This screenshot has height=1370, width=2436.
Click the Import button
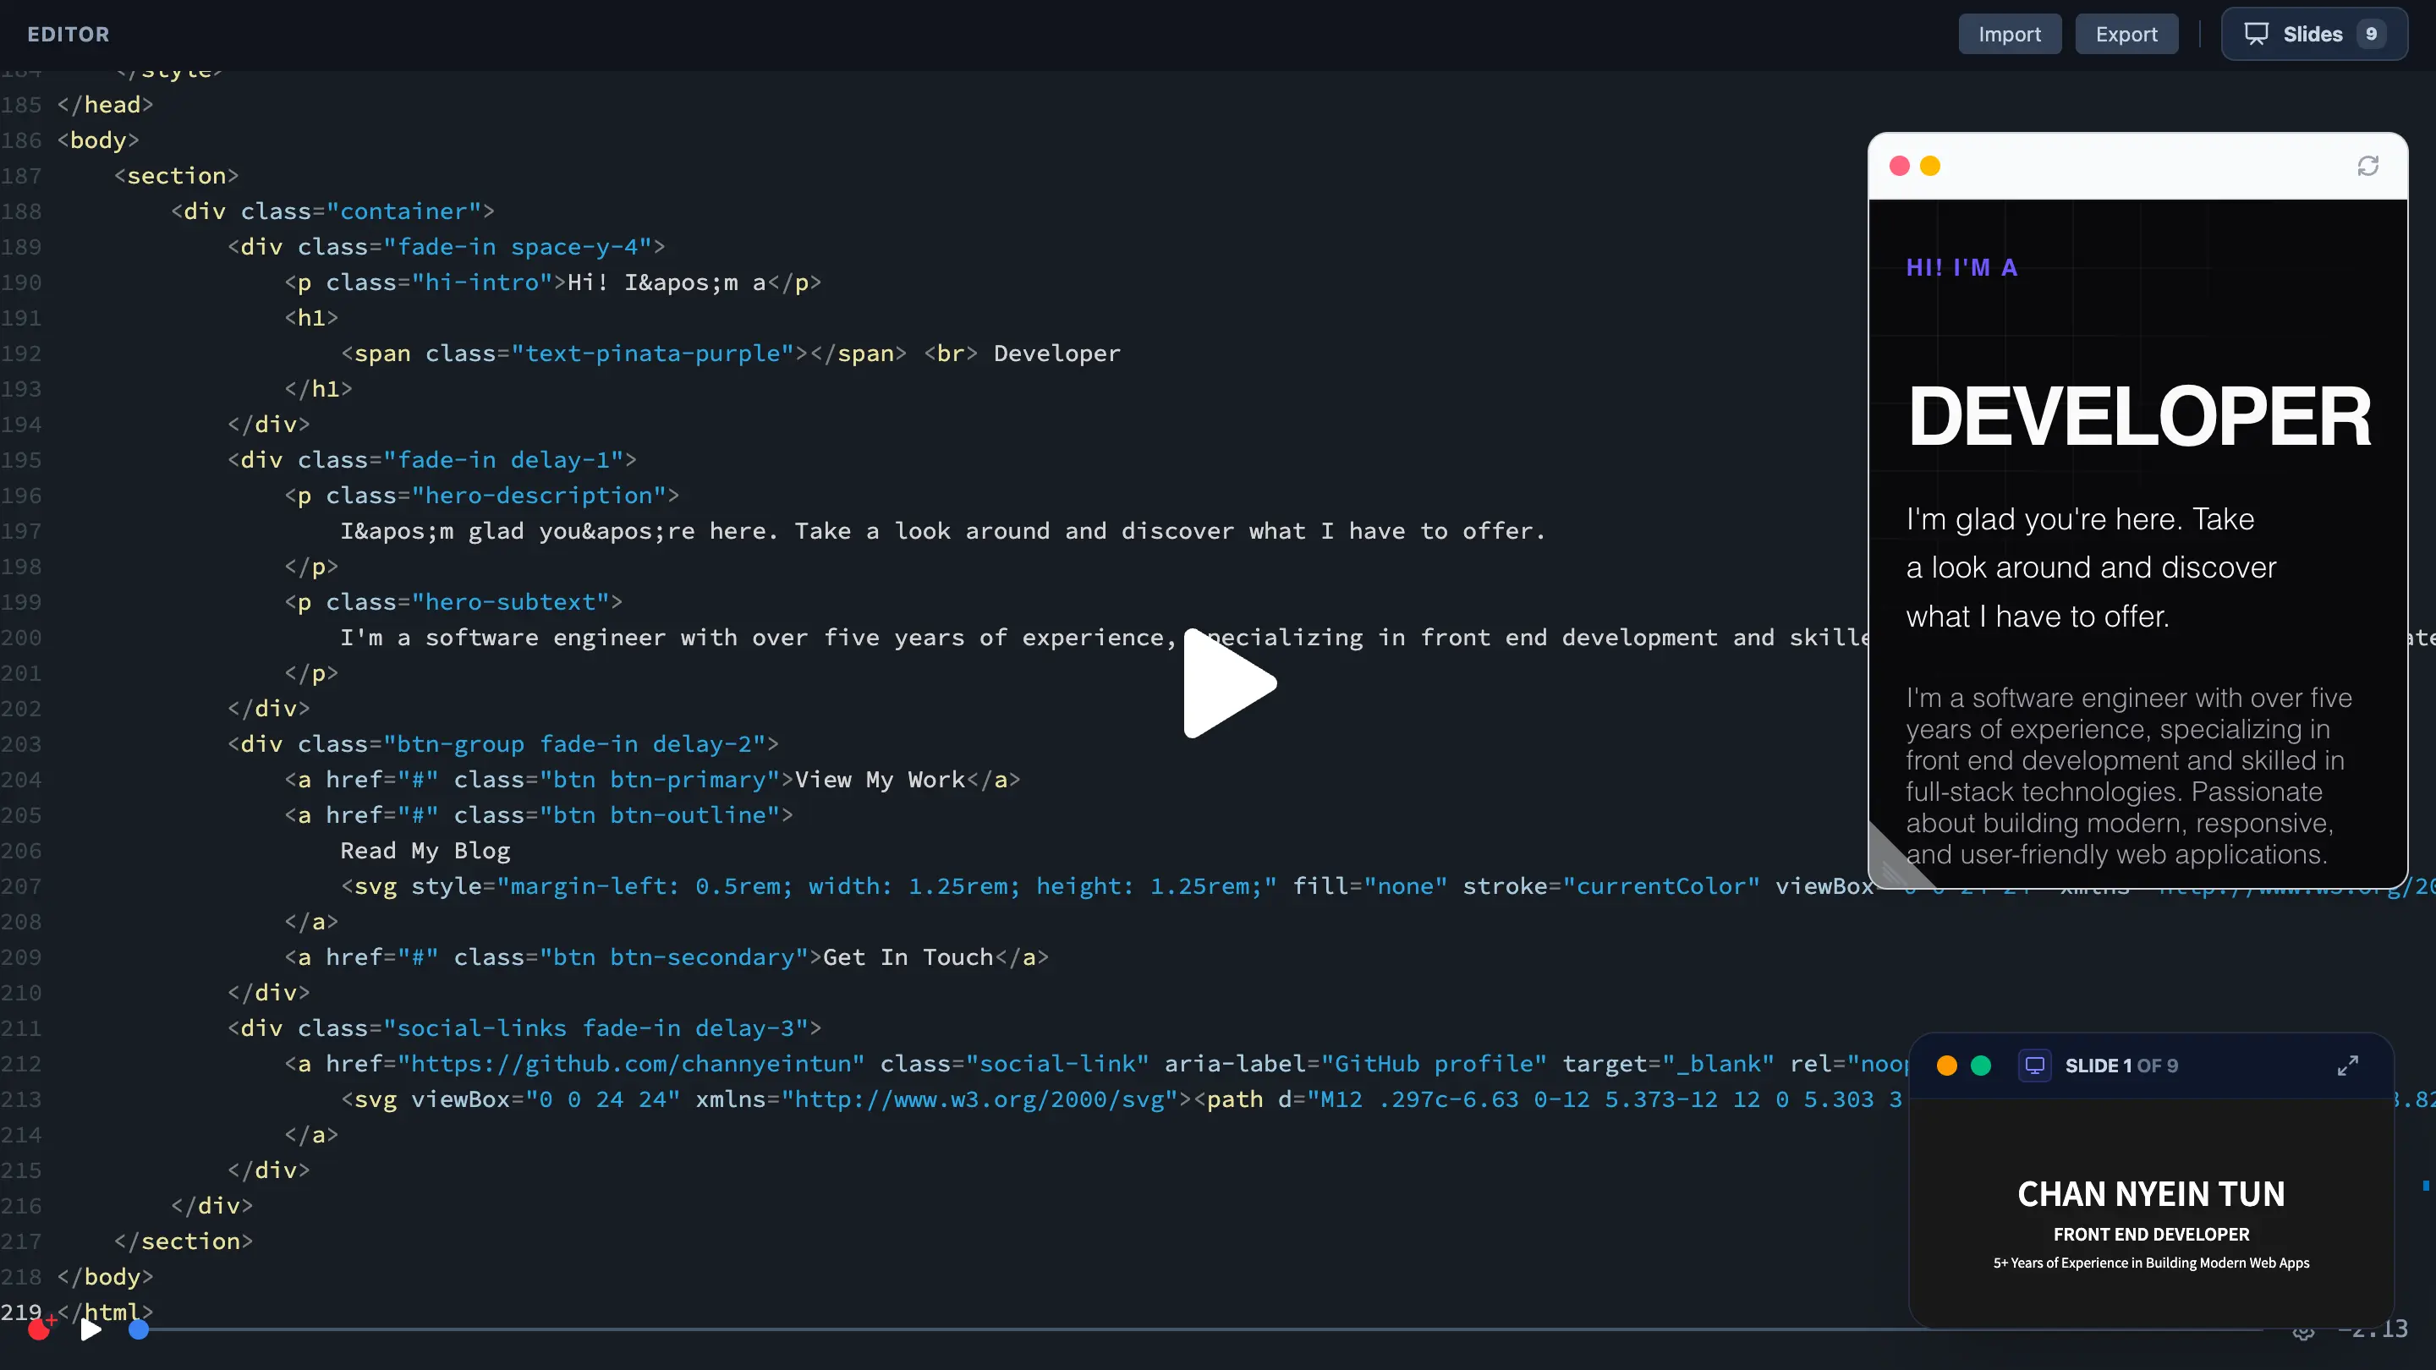pyautogui.click(x=2010, y=33)
